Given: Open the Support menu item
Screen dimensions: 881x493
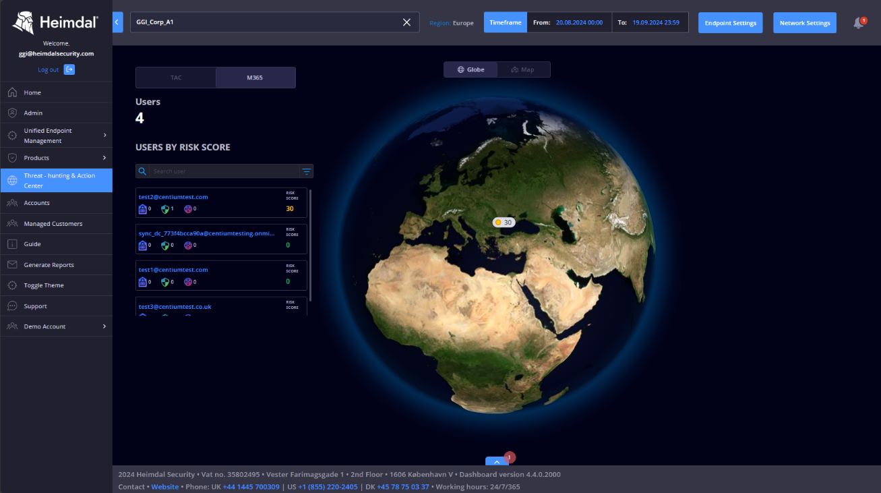Looking at the screenshot, I should coord(56,306).
